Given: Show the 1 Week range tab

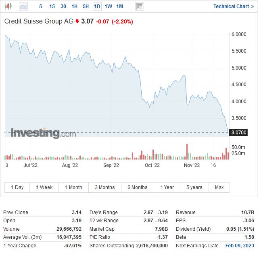Looking at the screenshot, I should 44,187.
